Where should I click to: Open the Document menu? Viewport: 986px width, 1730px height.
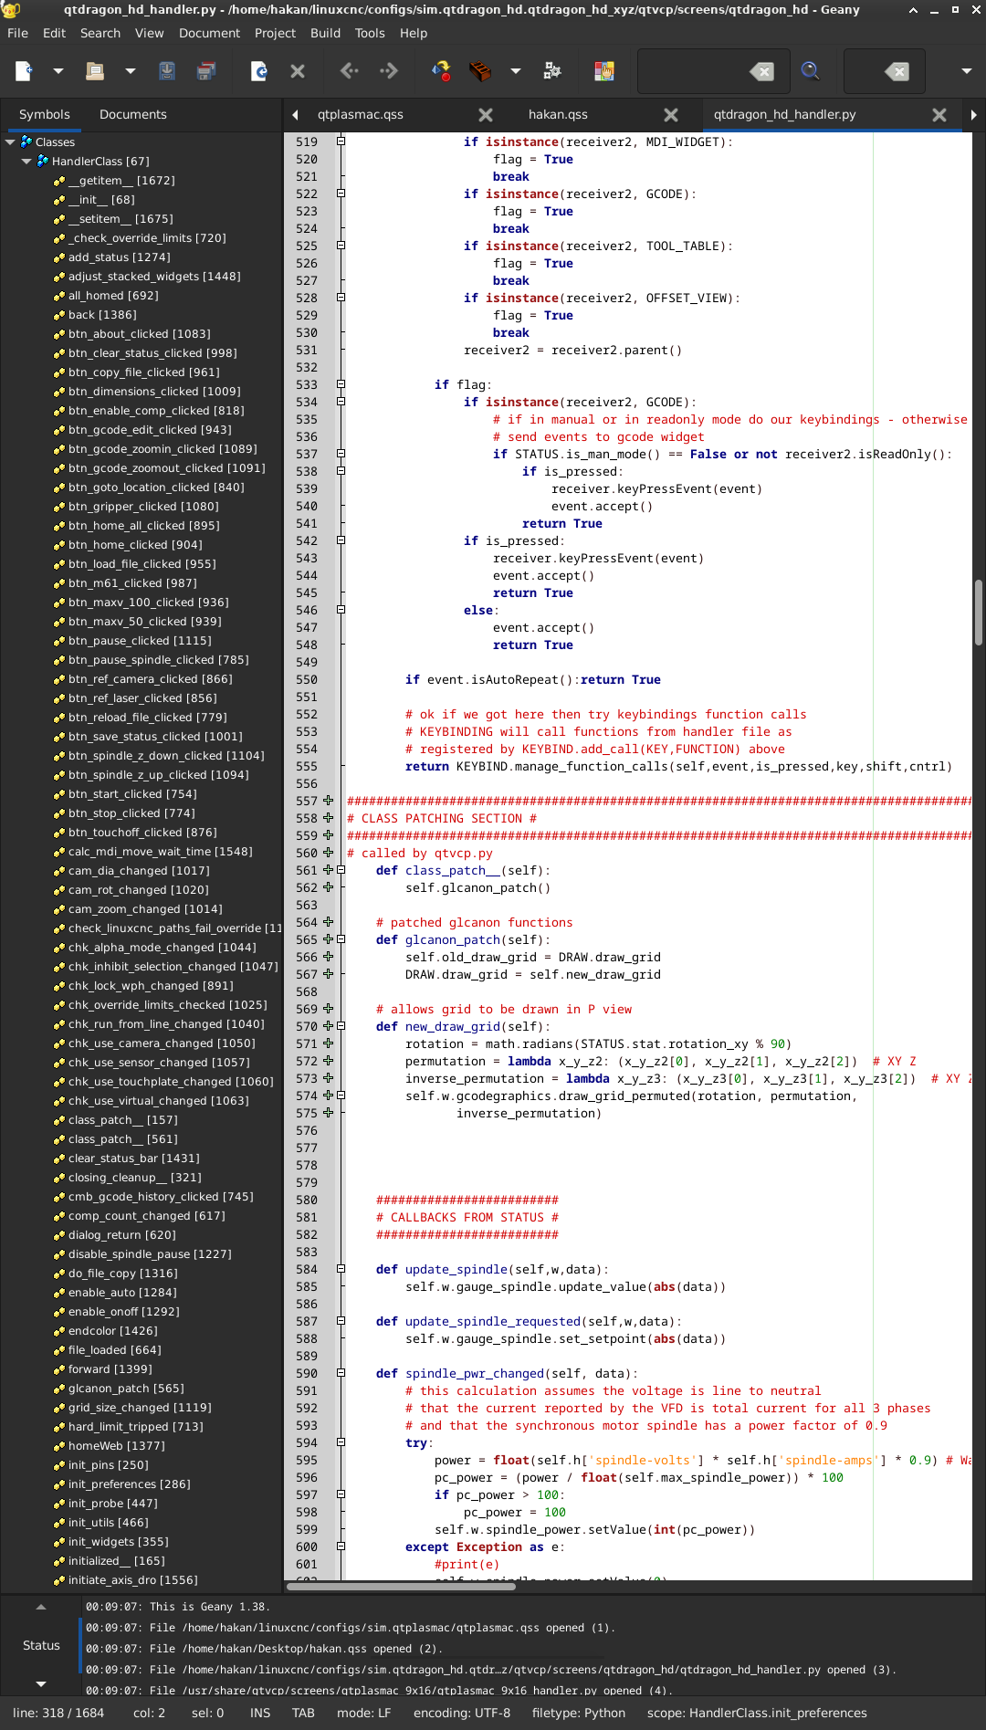click(209, 33)
